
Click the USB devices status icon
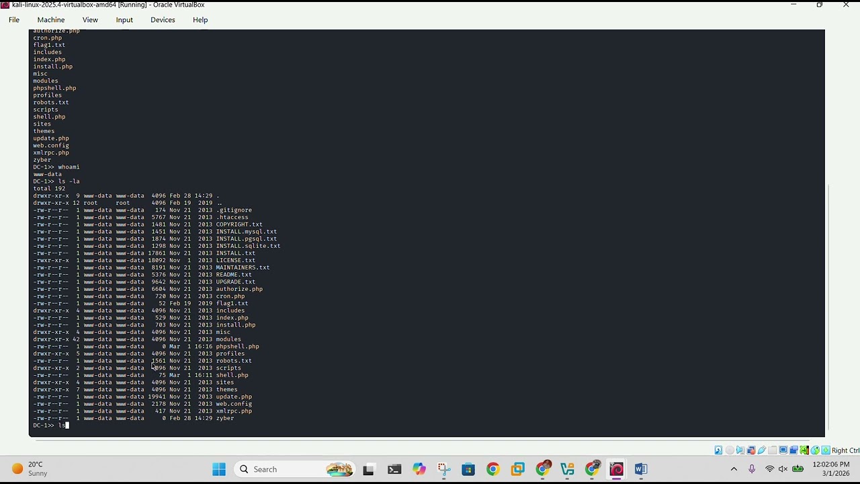point(762,450)
